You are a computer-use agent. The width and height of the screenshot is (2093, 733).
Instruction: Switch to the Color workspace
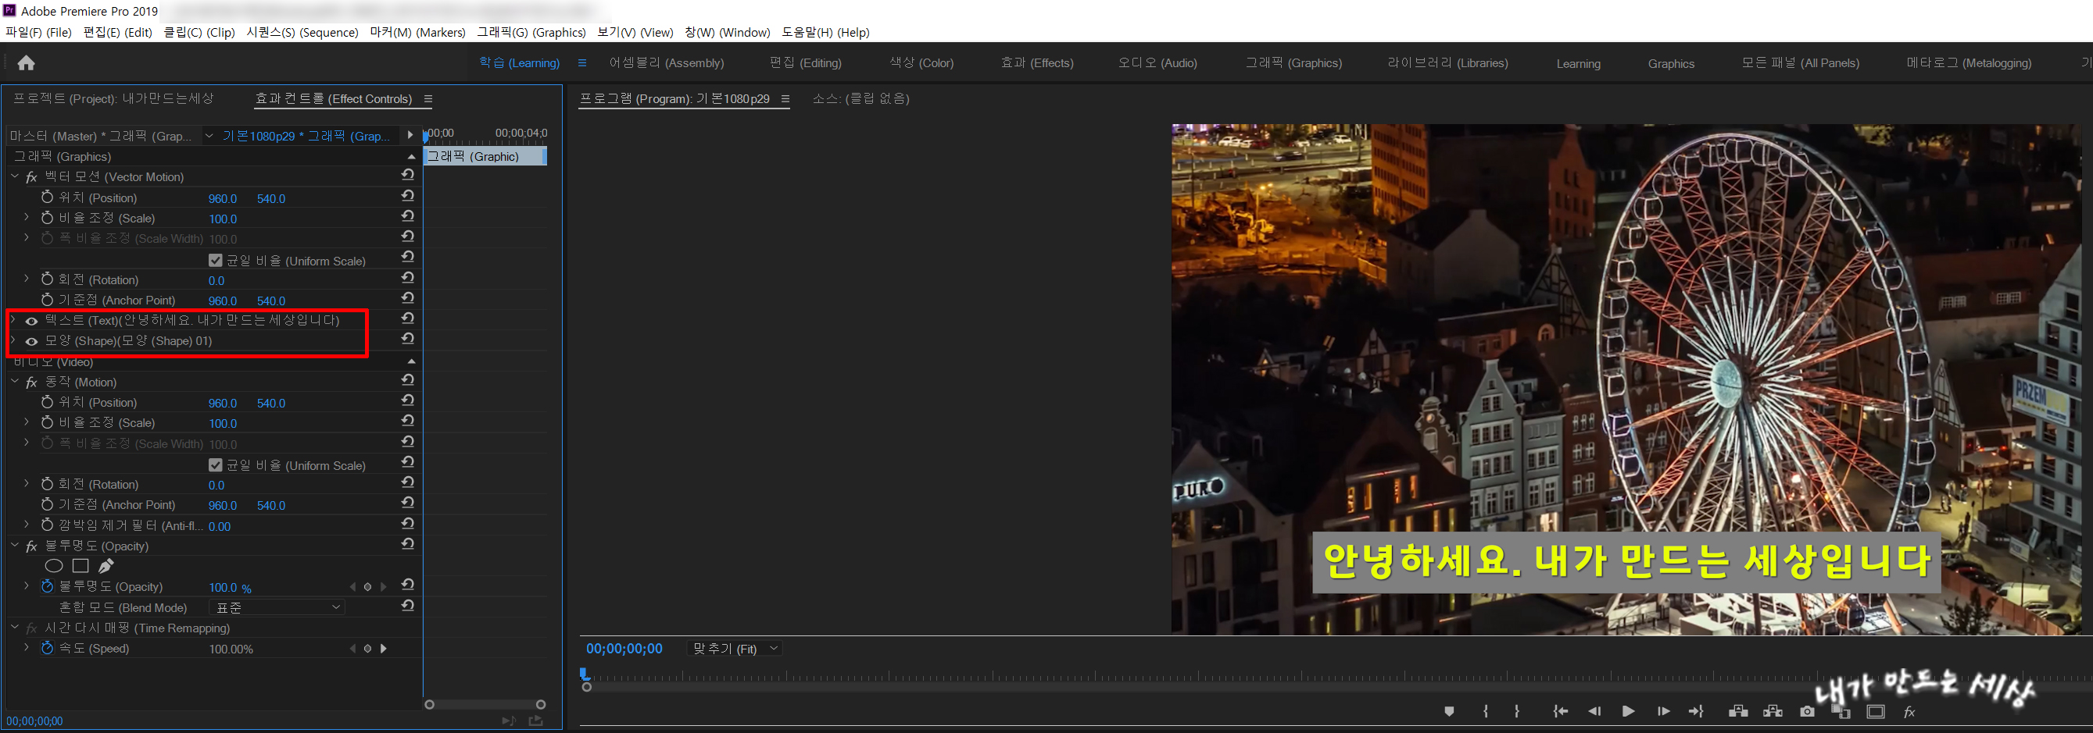pos(921,62)
